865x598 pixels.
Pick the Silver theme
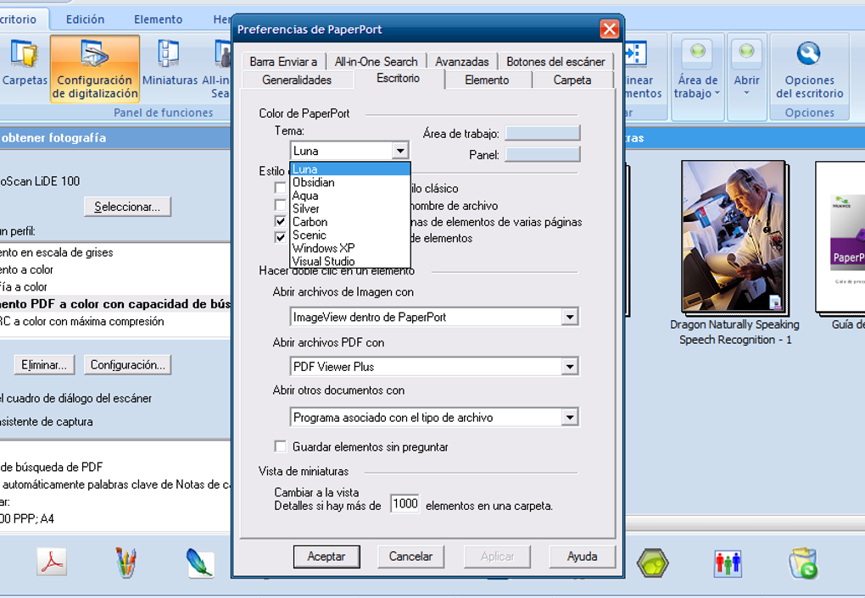pyautogui.click(x=350, y=209)
